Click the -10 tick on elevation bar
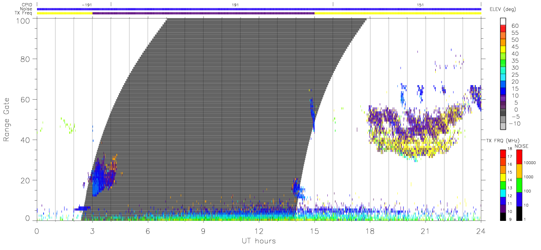The image size is (541, 250). pos(514,123)
